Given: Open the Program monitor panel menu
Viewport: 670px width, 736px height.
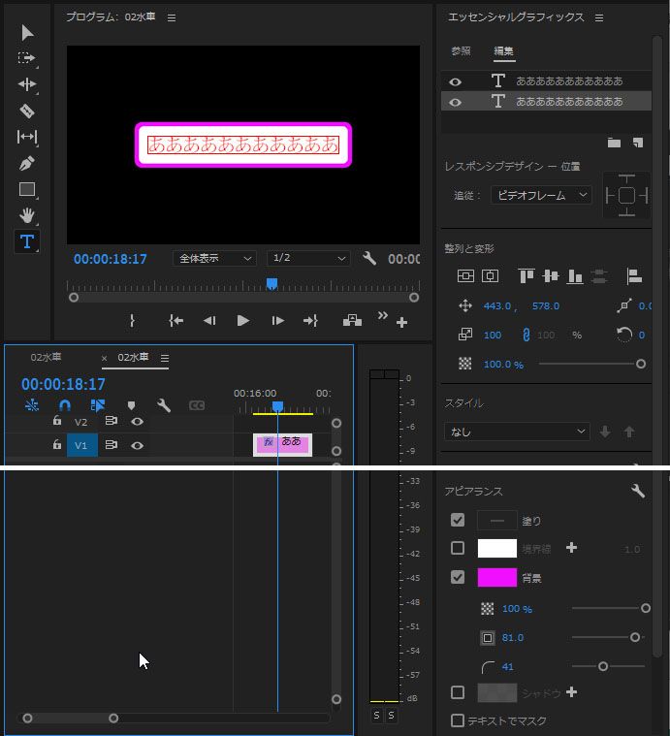Looking at the screenshot, I should 172,17.
